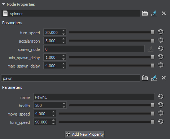This screenshot has height=139, width=170.
Task: Increase move_speed with up stepper arrow
Action: (x=53, y=112)
